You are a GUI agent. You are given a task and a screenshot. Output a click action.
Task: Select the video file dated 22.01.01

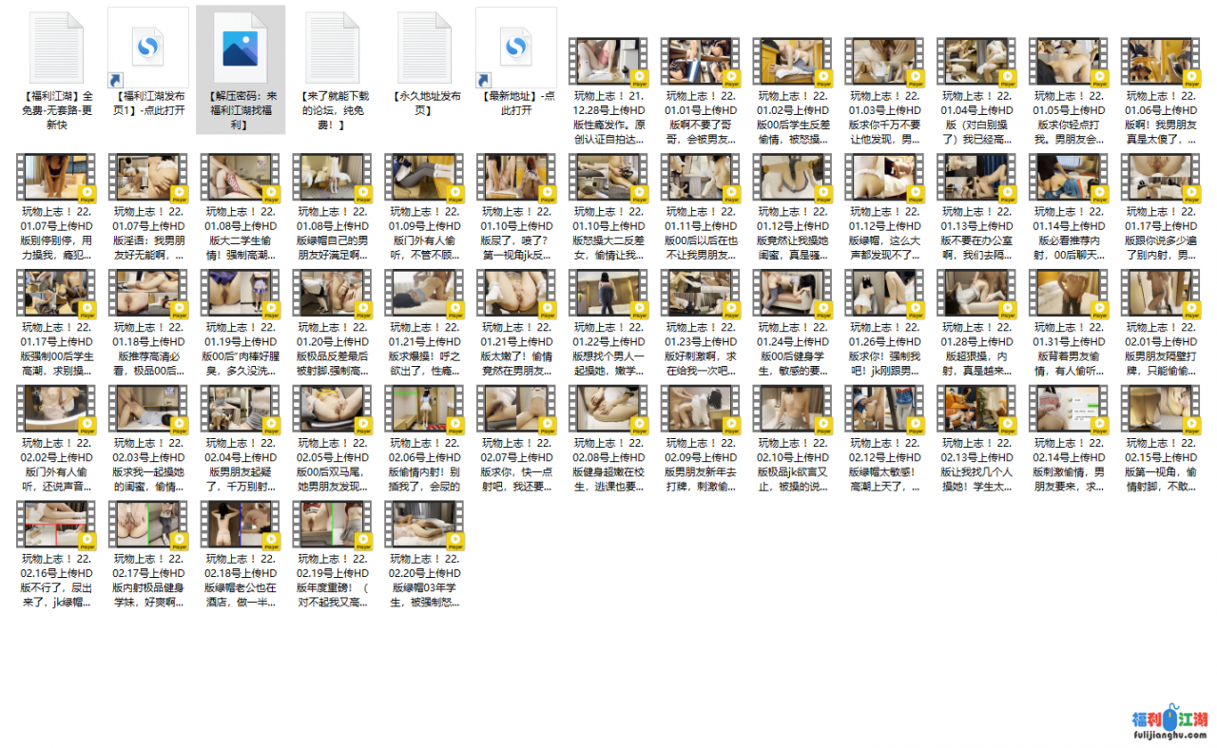(701, 62)
